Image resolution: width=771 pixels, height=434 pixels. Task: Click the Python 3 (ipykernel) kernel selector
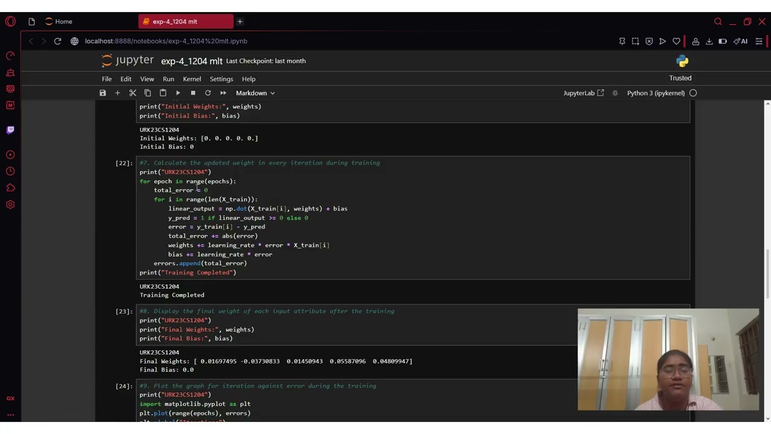click(x=655, y=93)
